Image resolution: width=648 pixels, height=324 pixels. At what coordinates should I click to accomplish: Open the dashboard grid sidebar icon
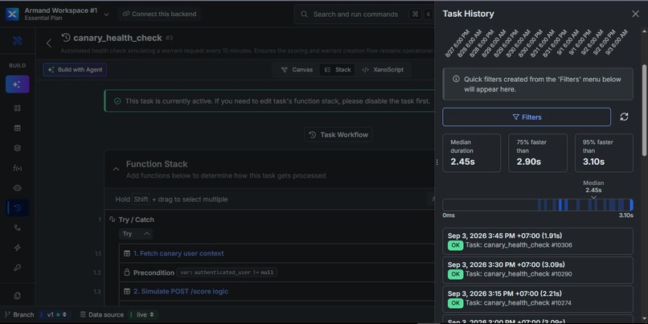(18, 109)
